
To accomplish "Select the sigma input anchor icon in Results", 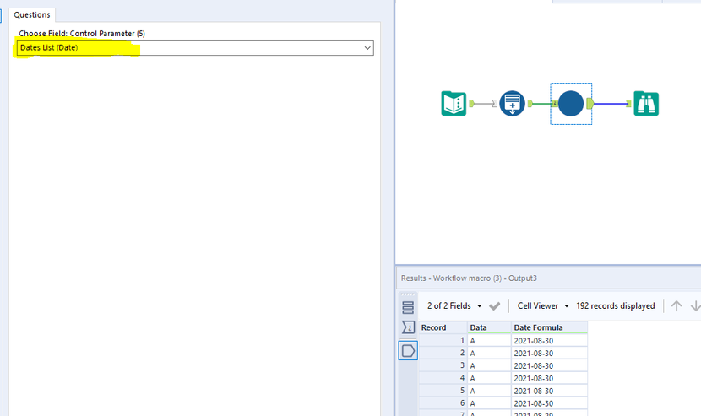I will tap(408, 327).
